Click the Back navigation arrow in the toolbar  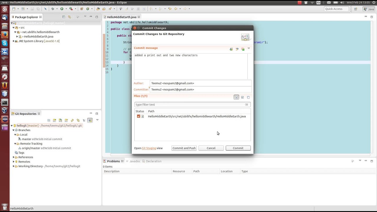click(176, 9)
